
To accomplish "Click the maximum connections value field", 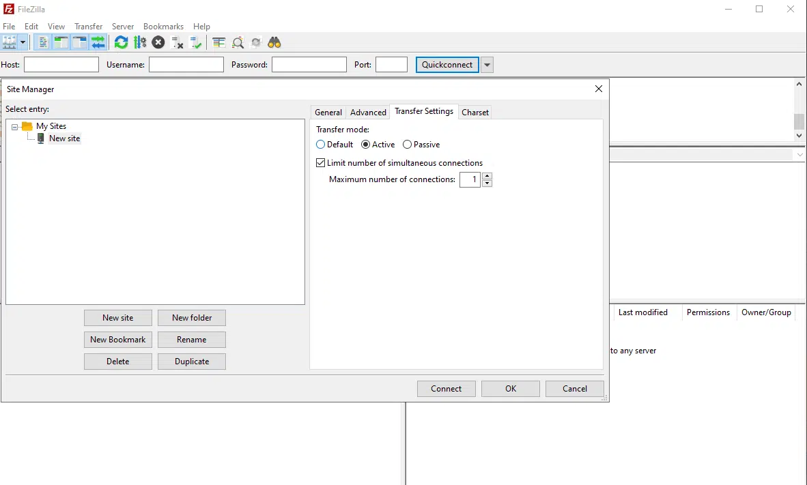I will coord(470,179).
